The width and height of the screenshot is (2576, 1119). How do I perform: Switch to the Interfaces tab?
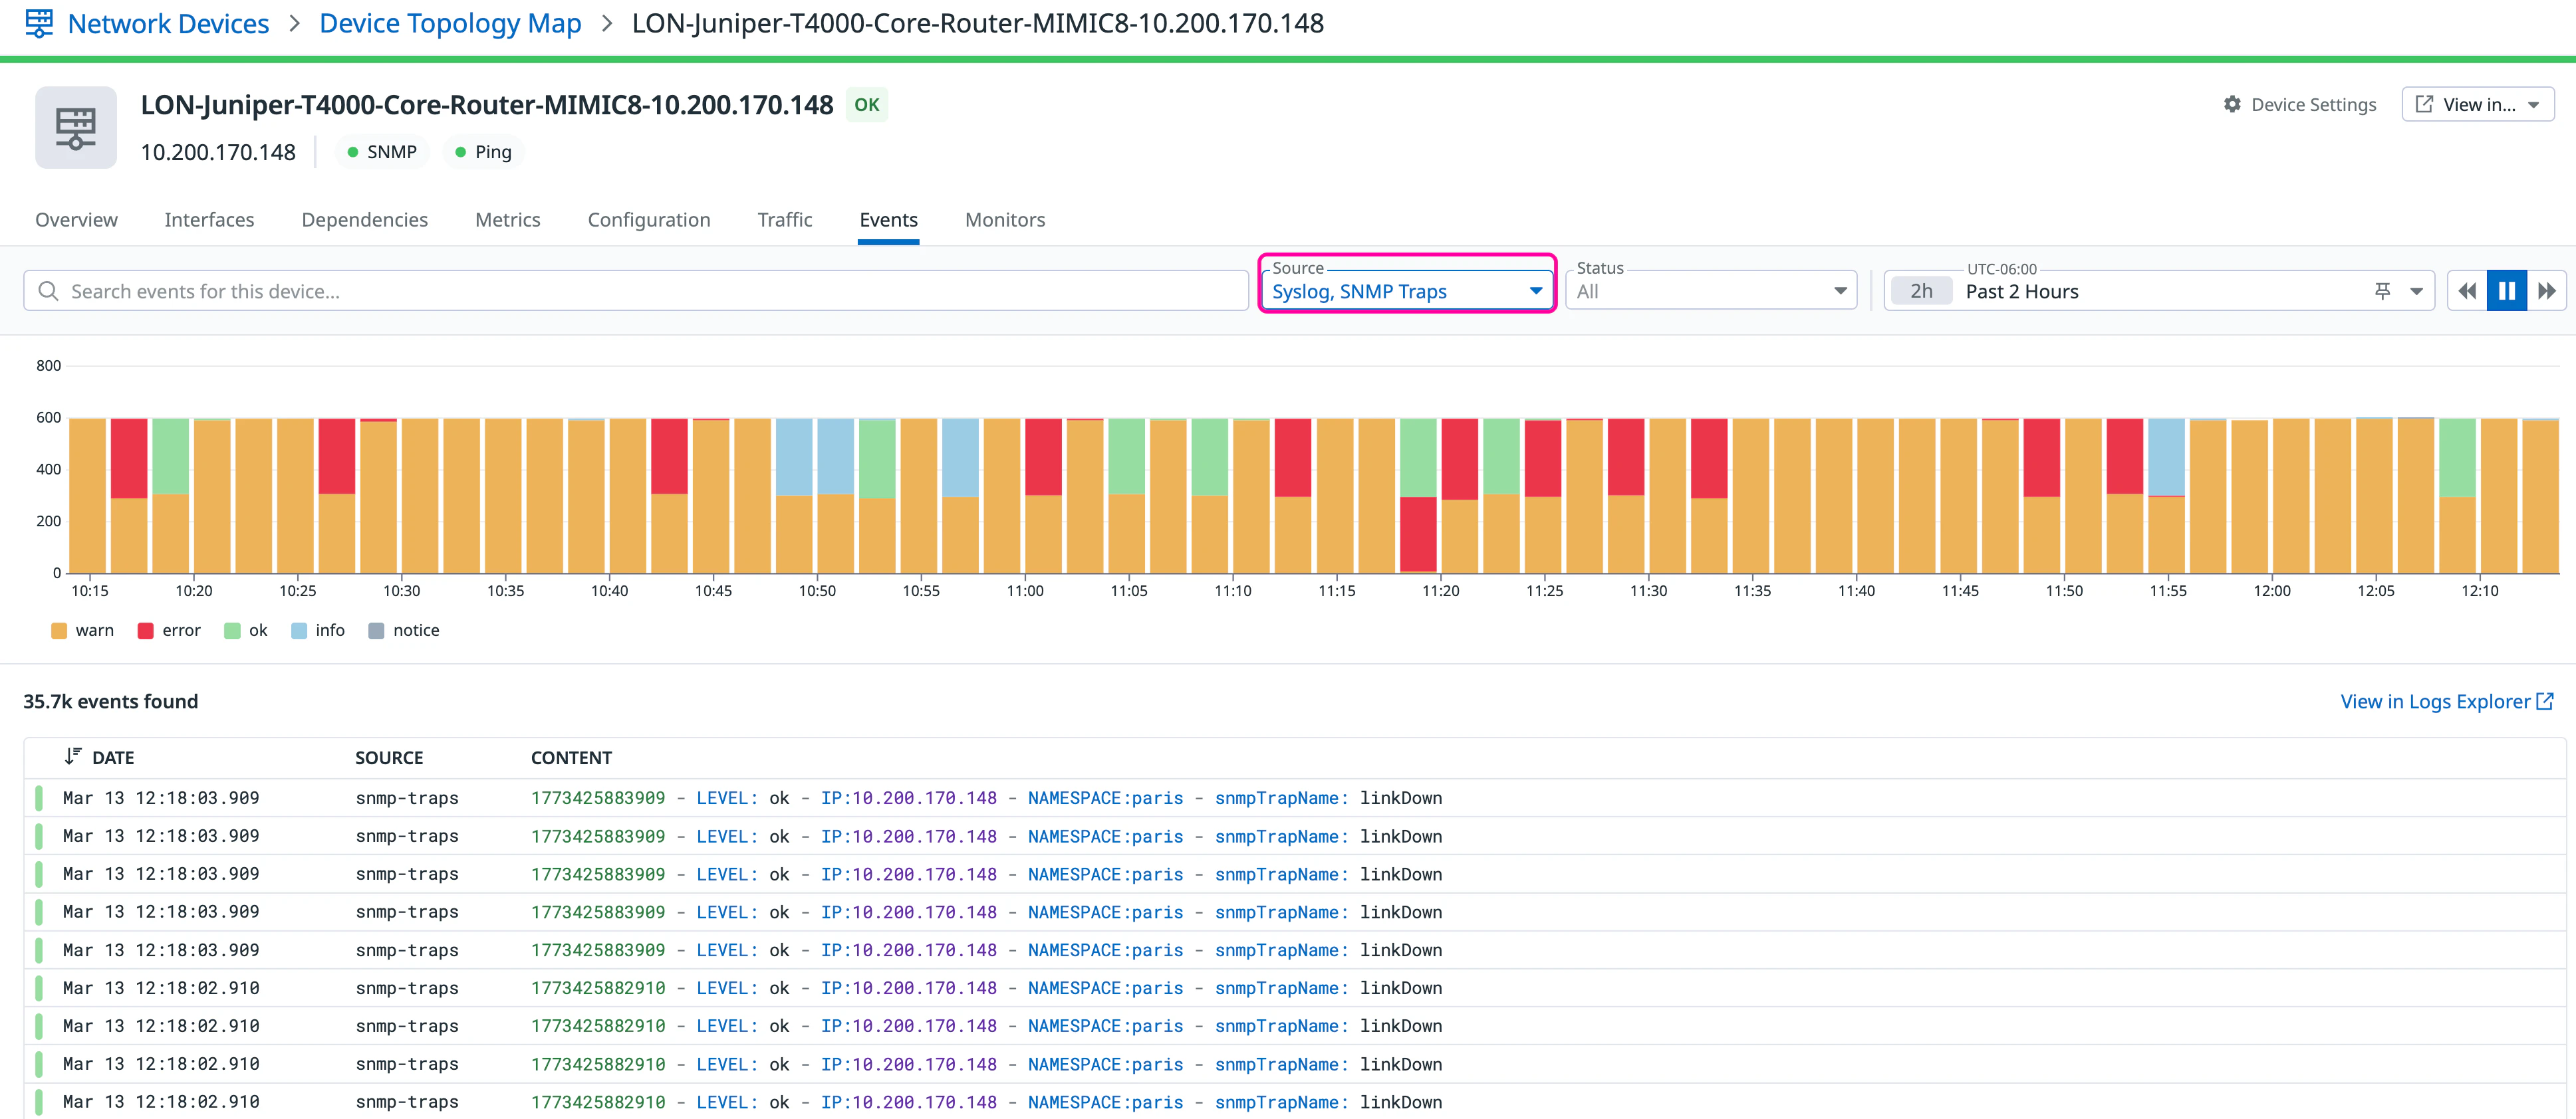[x=209, y=220]
